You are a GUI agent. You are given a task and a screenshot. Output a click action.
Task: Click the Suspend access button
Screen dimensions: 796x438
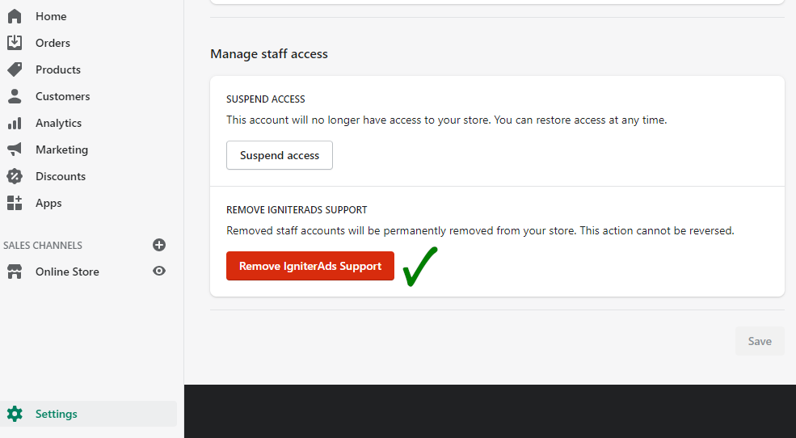click(280, 155)
